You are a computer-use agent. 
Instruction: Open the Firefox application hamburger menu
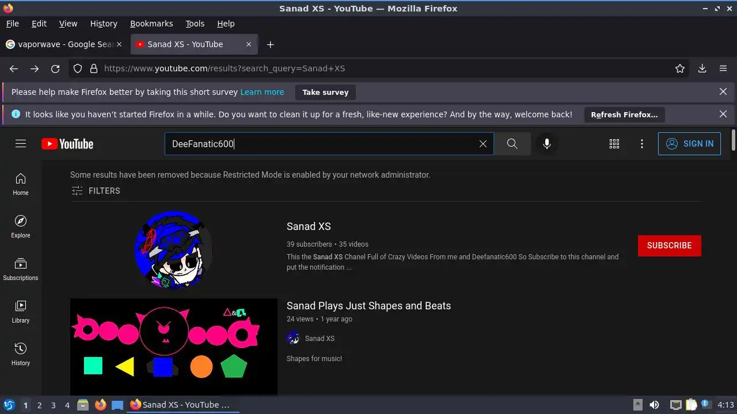(723, 68)
